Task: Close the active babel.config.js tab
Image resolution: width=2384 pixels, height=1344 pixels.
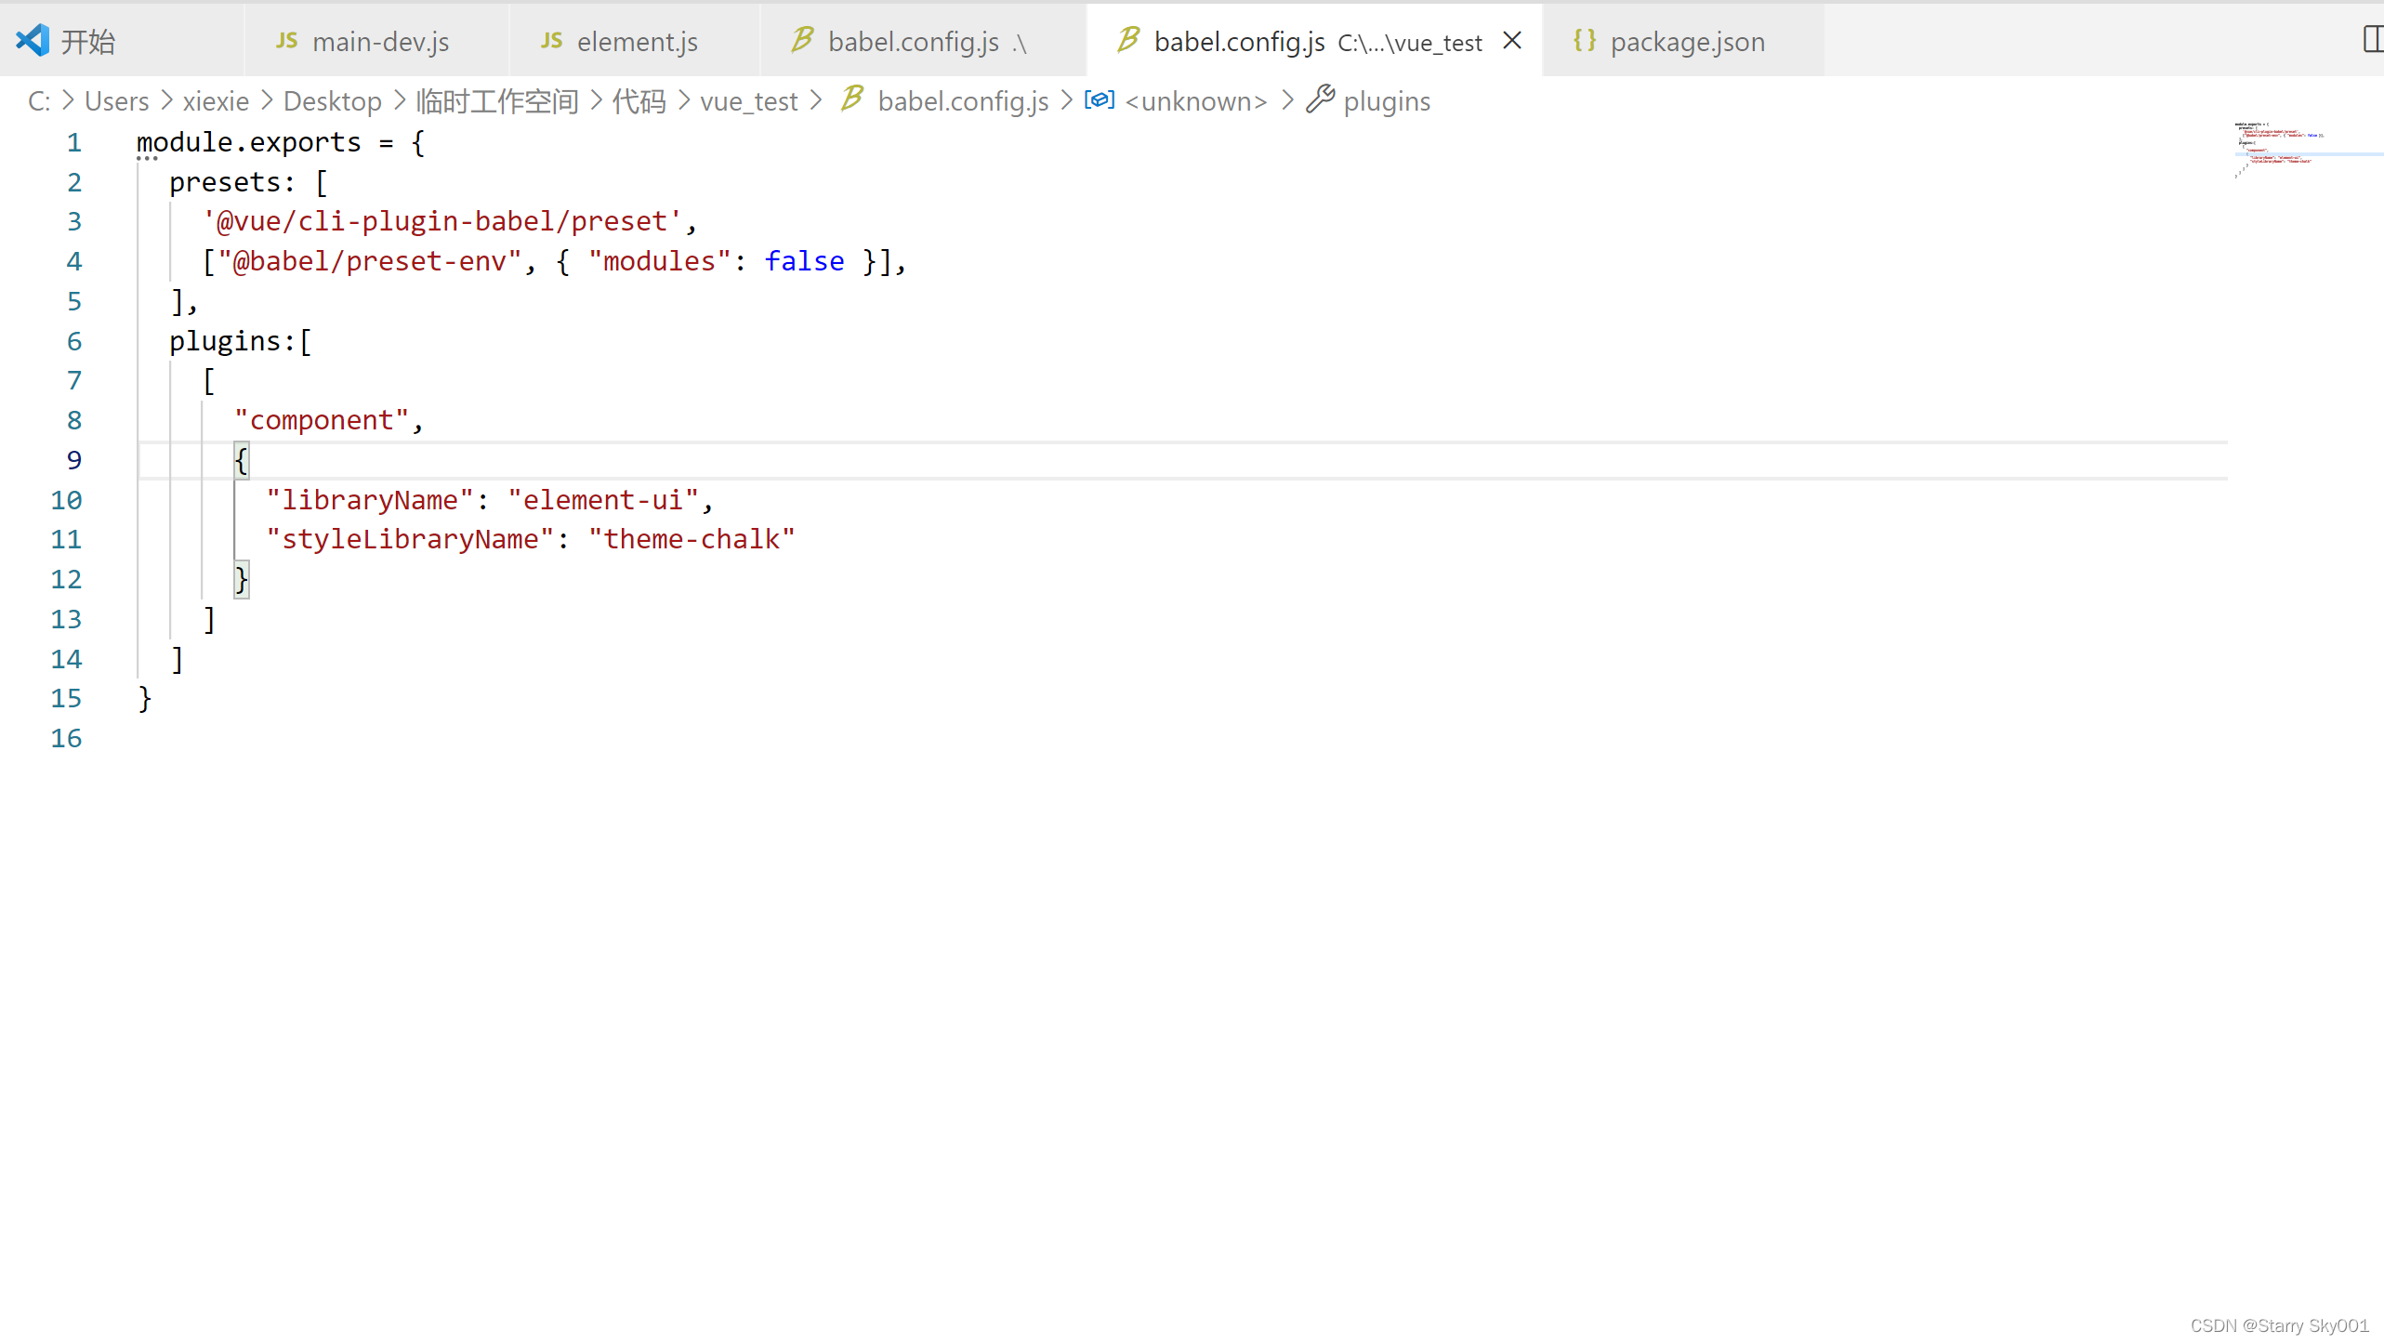Action: (1512, 41)
